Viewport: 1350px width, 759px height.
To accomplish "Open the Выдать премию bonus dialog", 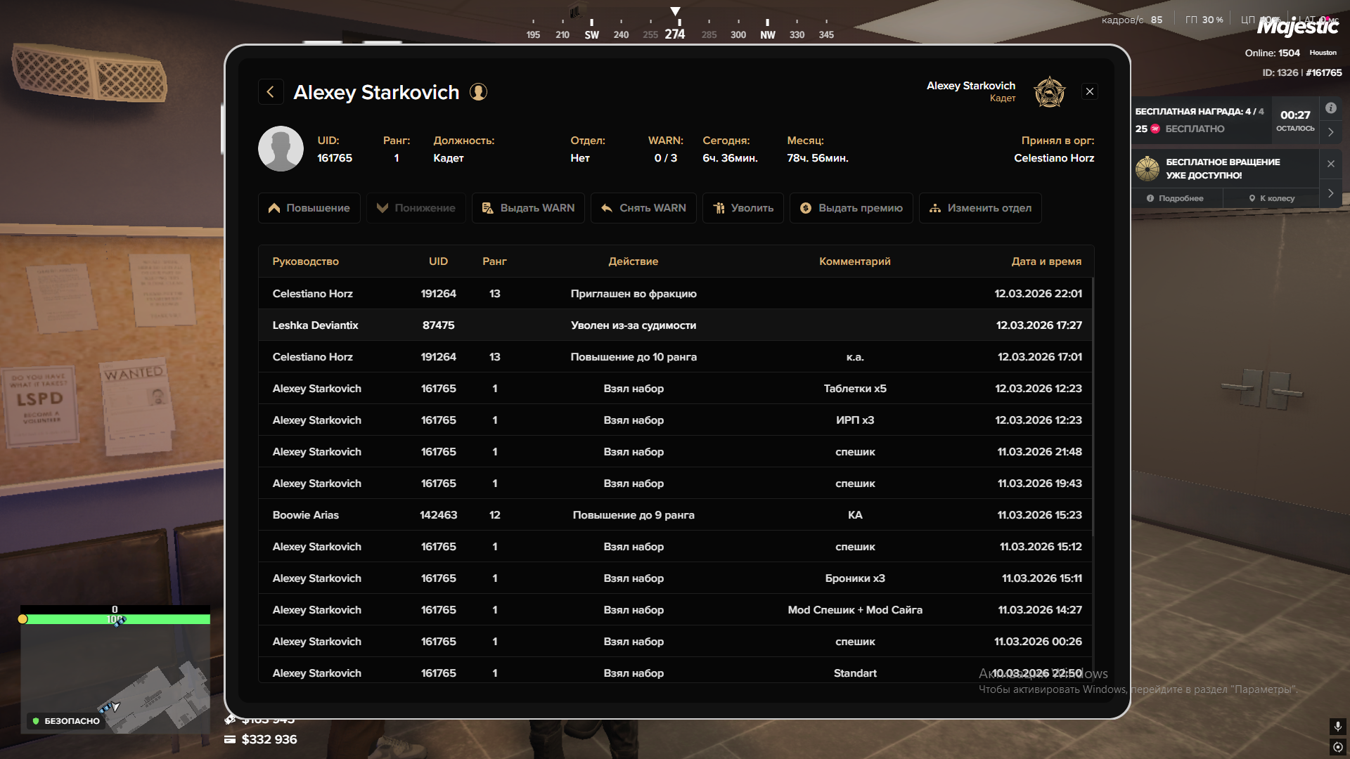I will coord(851,208).
